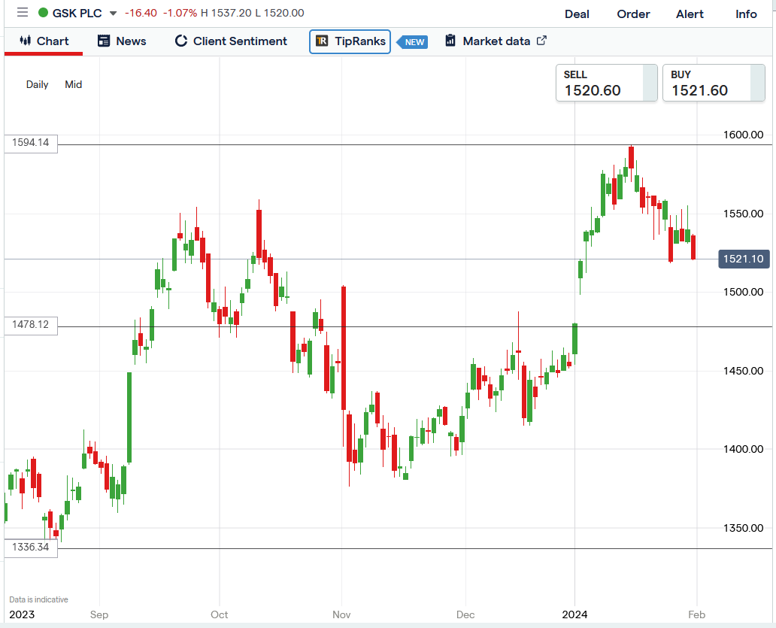Click the Client Sentiment circular icon
Screen dimensions: 776x628
[181, 41]
